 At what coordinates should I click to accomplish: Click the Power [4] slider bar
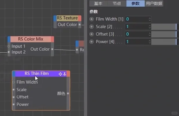coord(164,42)
